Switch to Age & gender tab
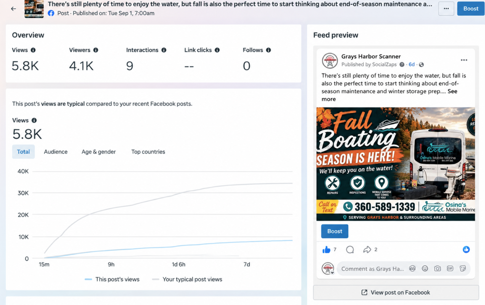Image resolution: width=485 pixels, height=305 pixels. [99, 152]
